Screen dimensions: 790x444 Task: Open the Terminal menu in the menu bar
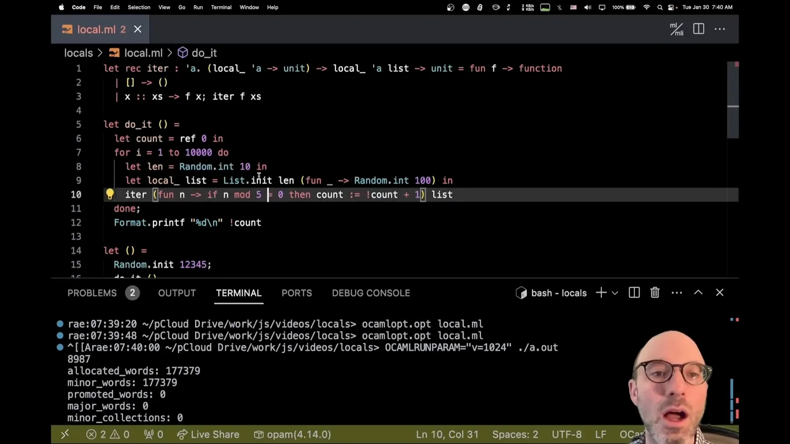[221, 7]
